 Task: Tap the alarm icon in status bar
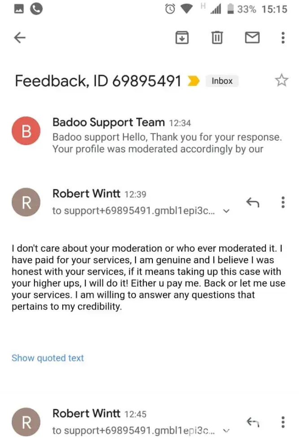pos(171,9)
